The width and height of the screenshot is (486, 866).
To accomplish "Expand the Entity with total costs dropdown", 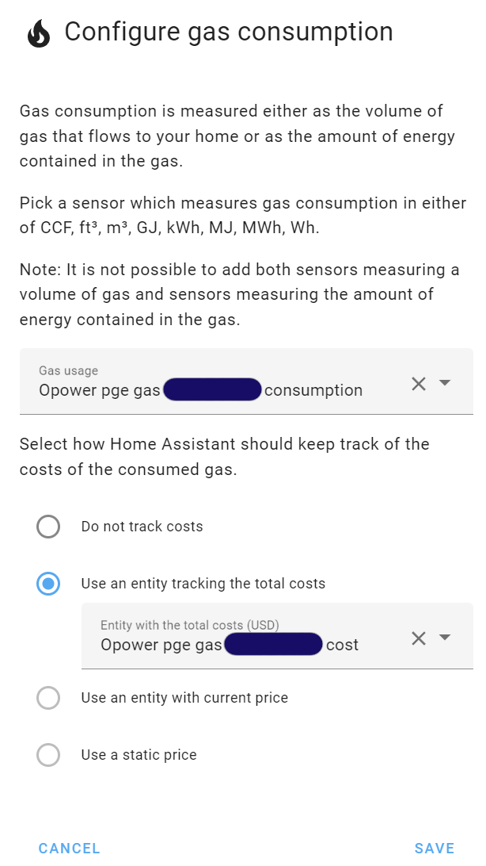I will coord(445,638).
